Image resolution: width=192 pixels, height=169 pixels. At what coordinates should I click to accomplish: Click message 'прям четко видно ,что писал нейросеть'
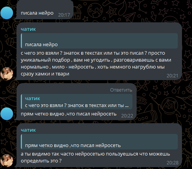click(68, 114)
